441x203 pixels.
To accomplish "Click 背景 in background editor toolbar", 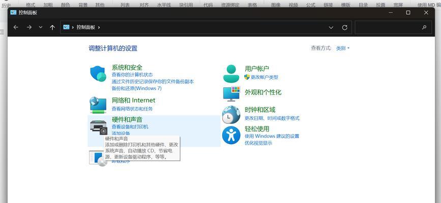I will pyautogui.click(x=83, y=5).
